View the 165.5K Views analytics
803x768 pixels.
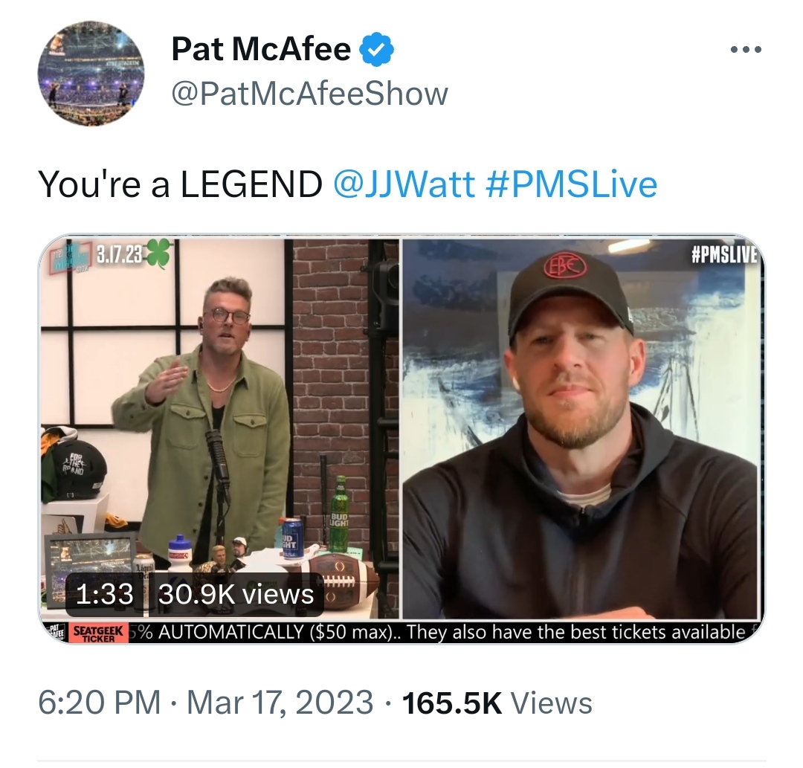pyautogui.click(x=497, y=703)
